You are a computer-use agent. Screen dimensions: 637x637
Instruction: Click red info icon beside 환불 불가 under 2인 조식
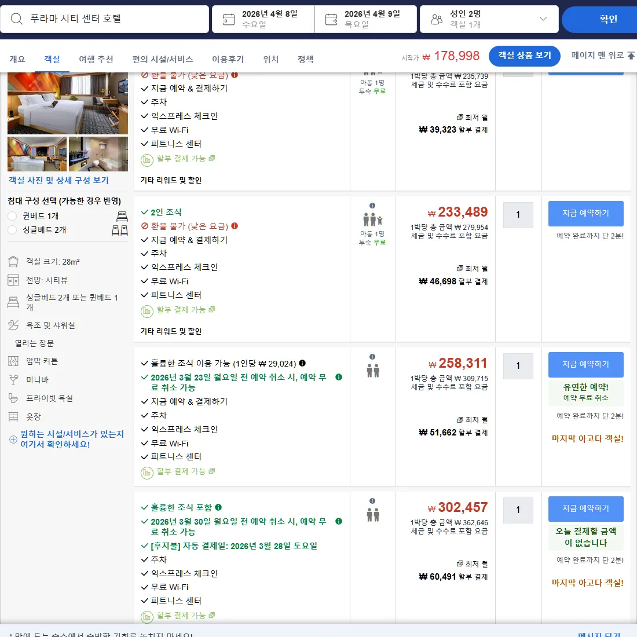tap(235, 226)
